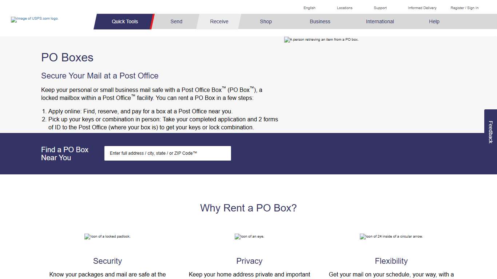The width and height of the screenshot is (497, 279).
Task: Open the Support page
Action: click(380, 8)
